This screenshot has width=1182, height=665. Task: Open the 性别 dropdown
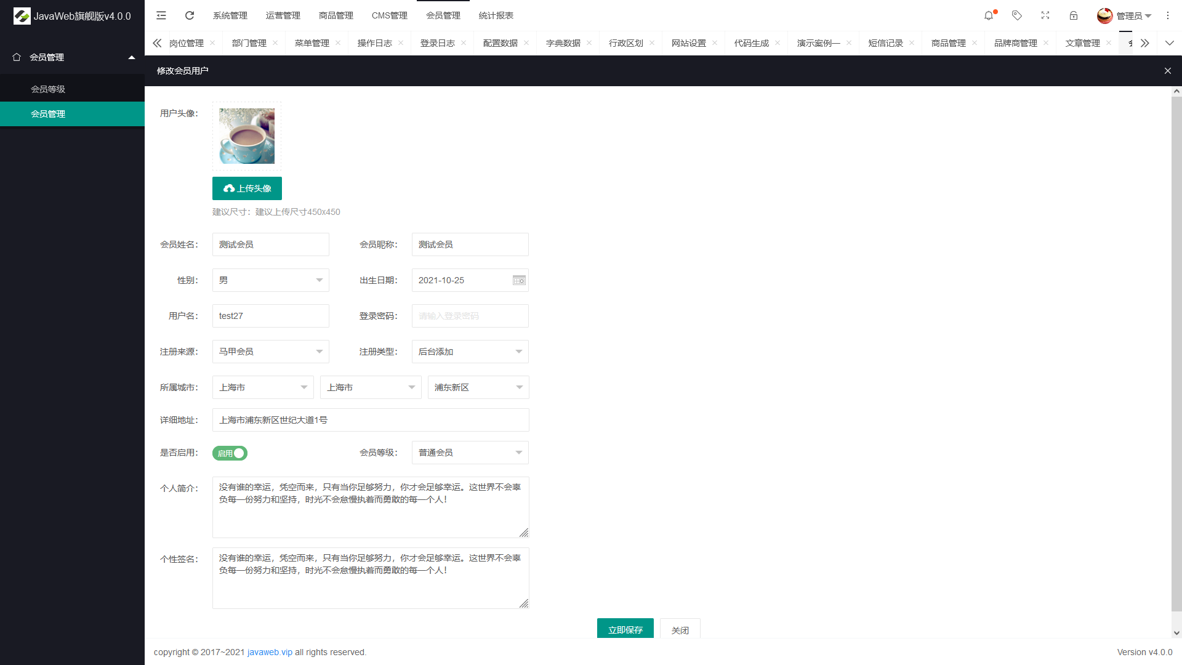(x=271, y=280)
